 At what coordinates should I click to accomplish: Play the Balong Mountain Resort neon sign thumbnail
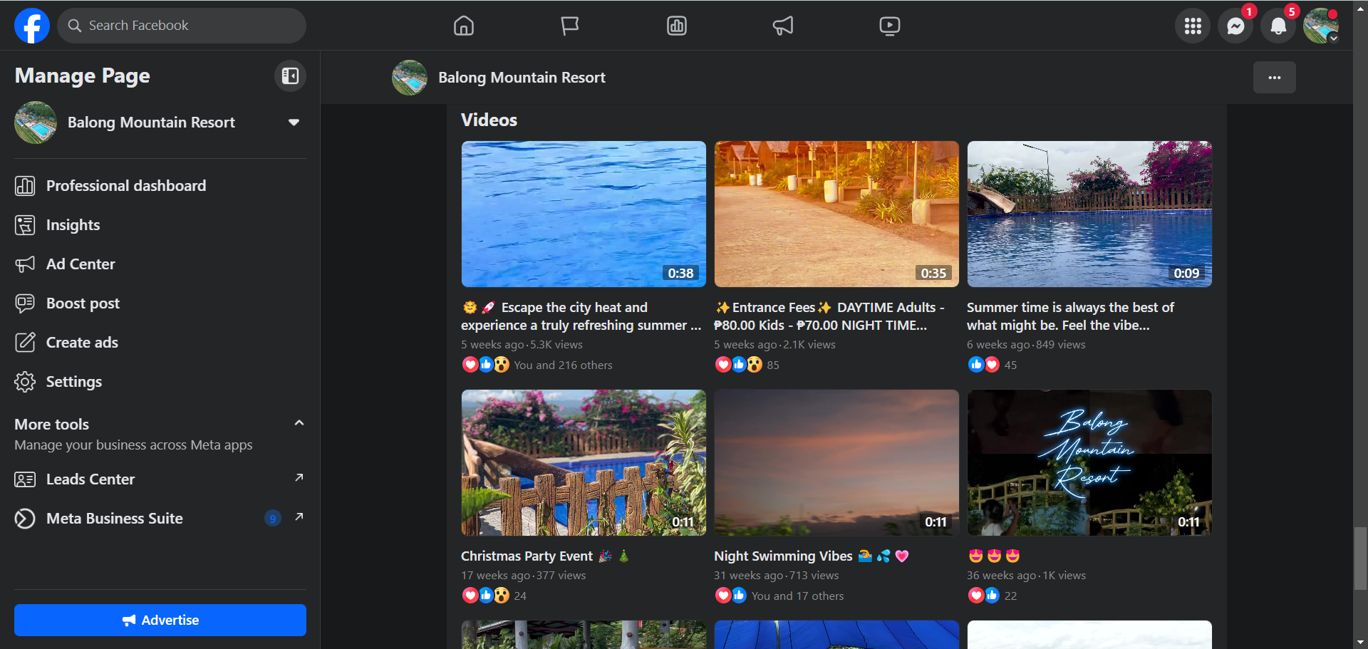pos(1089,462)
